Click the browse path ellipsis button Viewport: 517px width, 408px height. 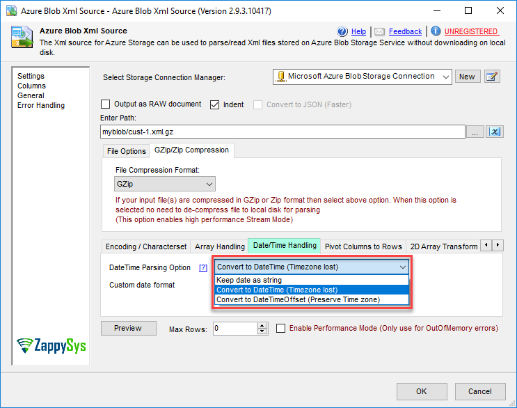coord(475,132)
